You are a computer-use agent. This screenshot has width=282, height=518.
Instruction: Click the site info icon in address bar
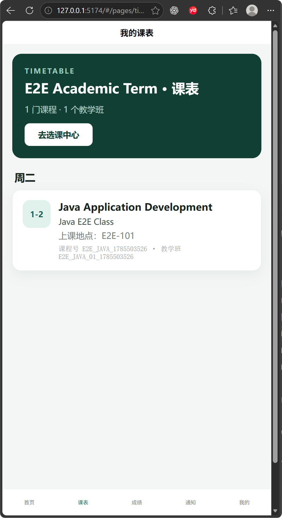48,11
